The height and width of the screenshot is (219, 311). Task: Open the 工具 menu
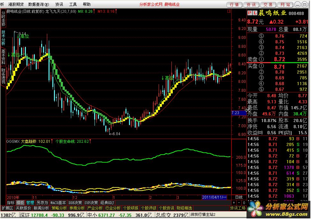pyautogui.click(x=73, y=4)
